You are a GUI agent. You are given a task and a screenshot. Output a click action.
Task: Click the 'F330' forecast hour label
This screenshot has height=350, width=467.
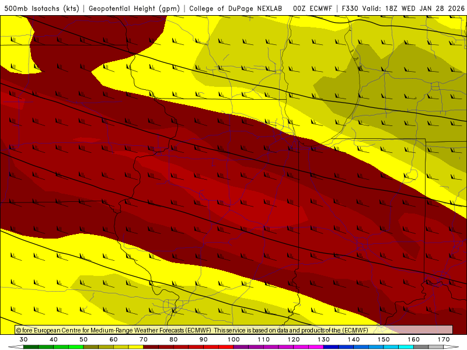[x=351, y=9]
